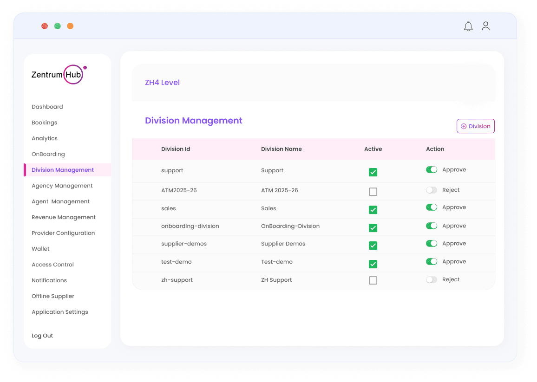Select the Bookings menu item
This screenshot has height=382, width=537.
tap(44, 122)
